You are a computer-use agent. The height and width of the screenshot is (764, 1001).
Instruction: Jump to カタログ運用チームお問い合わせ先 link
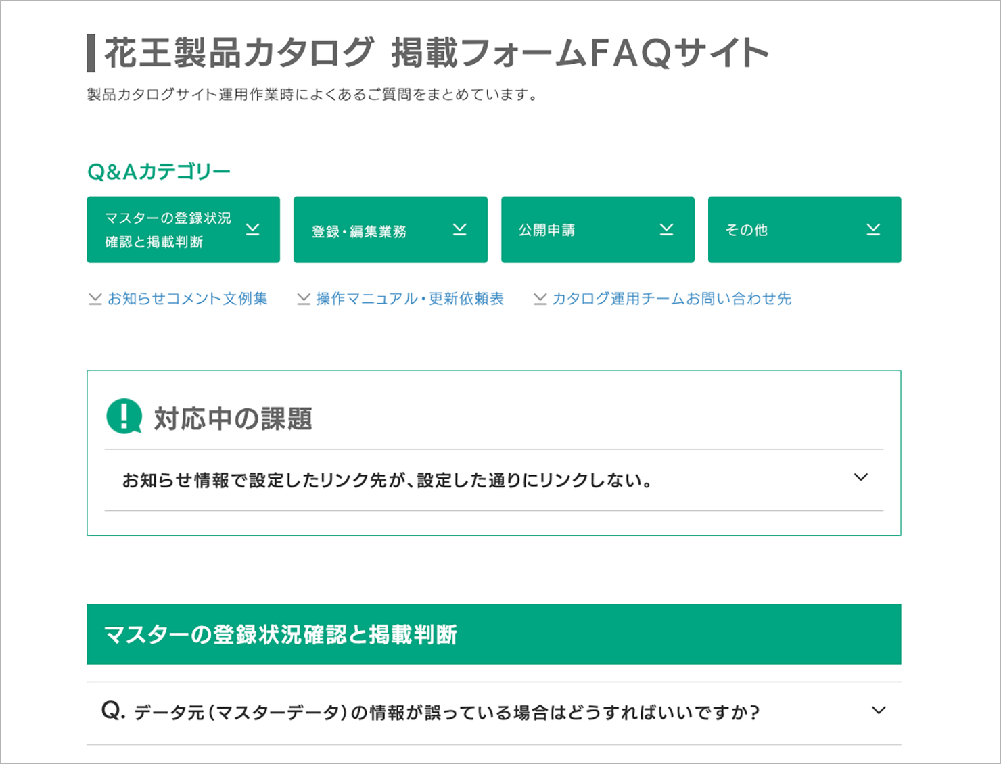coord(672,298)
